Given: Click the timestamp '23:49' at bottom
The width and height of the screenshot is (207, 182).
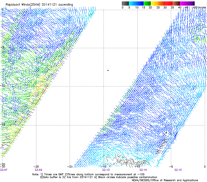Looking at the screenshot, I should point(38,170).
